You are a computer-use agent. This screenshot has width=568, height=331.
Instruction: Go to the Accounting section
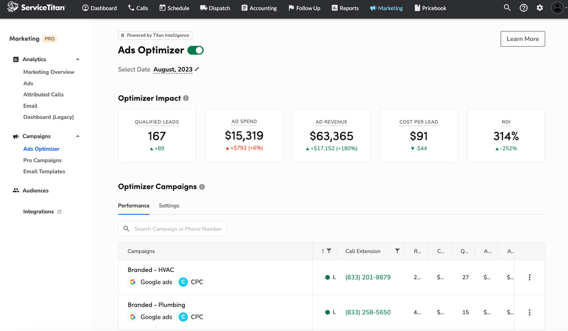259,8
